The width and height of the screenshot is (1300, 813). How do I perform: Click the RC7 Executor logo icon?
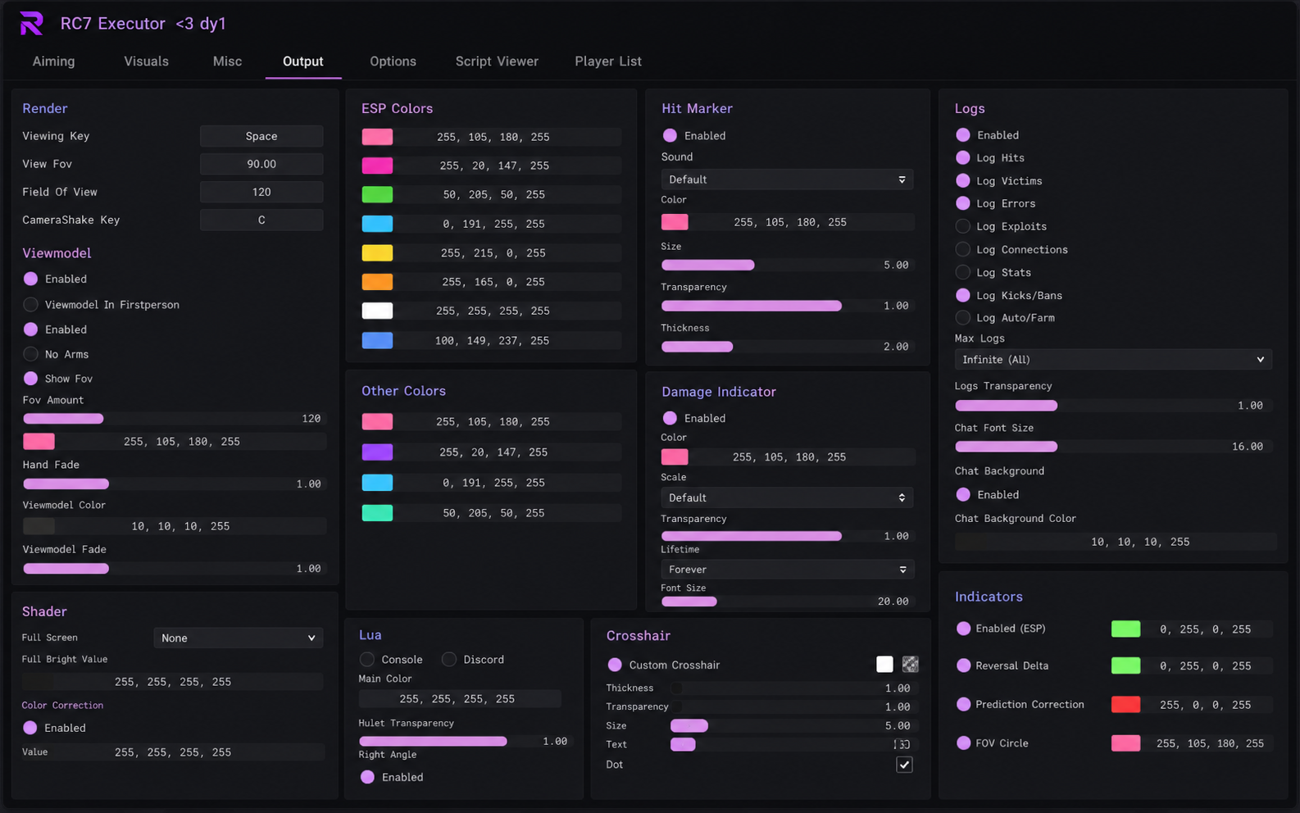(x=31, y=24)
